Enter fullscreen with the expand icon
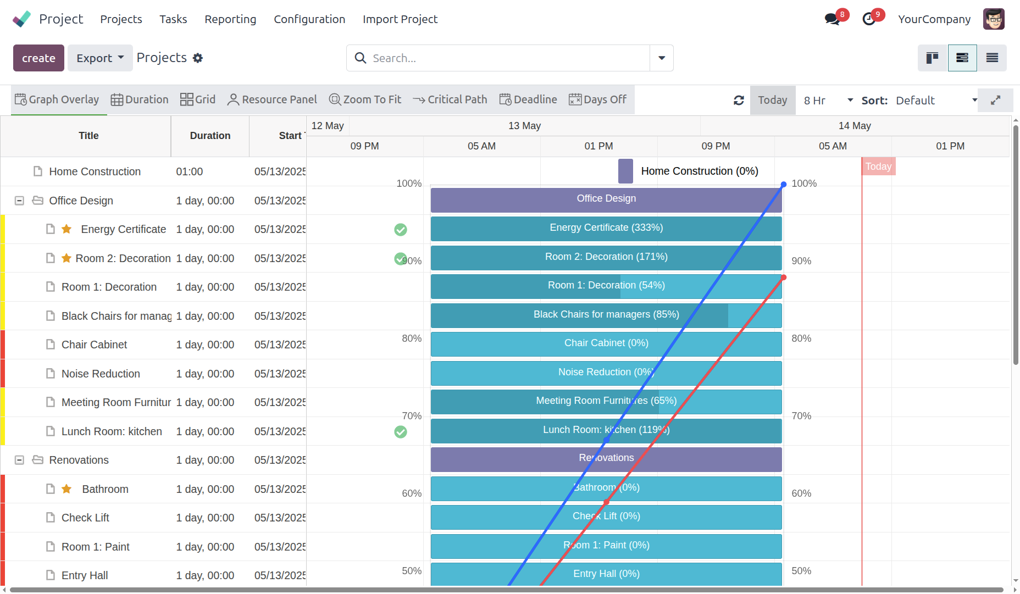Screen dimensions: 1020x594 pos(995,100)
